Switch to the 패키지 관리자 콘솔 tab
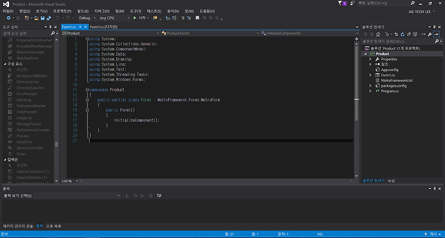The height and width of the screenshot is (238, 445). pyautogui.click(x=18, y=226)
